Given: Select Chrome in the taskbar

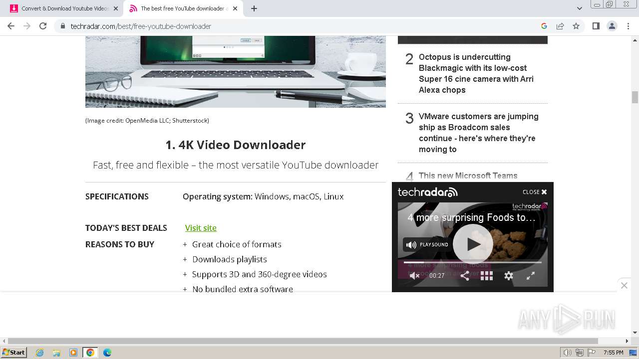Looking at the screenshot, I should [x=90, y=353].
